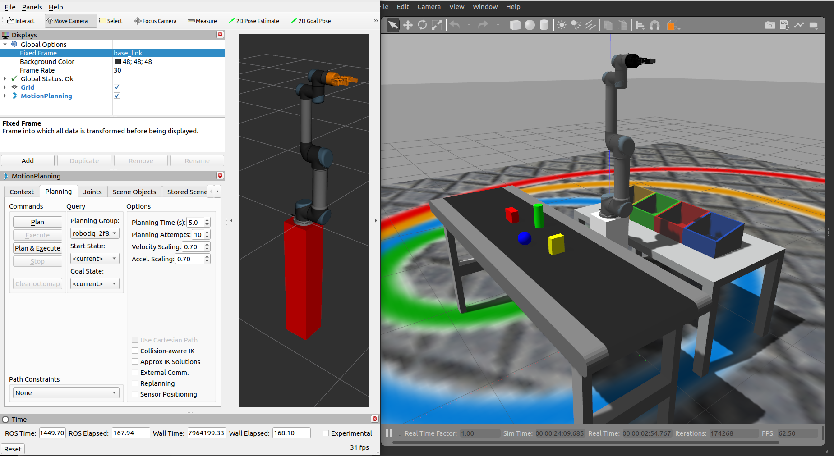This screenshot has width=834, height=456.
Task: Open the Planning Group dropdown
Action: pyautogui.click(x=95, y=233)
